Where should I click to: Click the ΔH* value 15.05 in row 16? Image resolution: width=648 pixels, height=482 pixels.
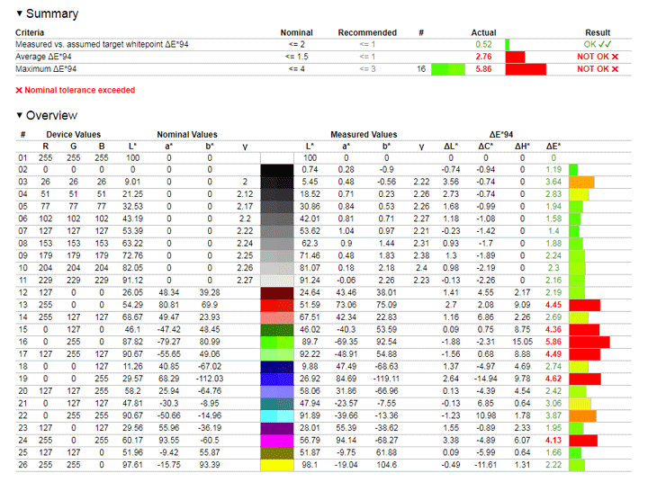522,342
